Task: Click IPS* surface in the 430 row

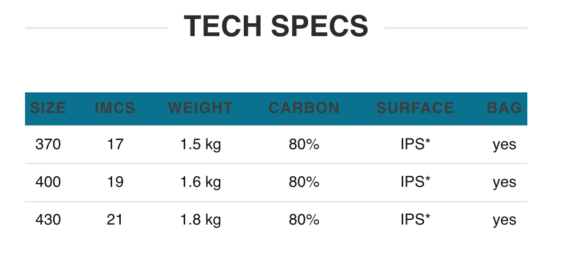Action: point(415,220)
